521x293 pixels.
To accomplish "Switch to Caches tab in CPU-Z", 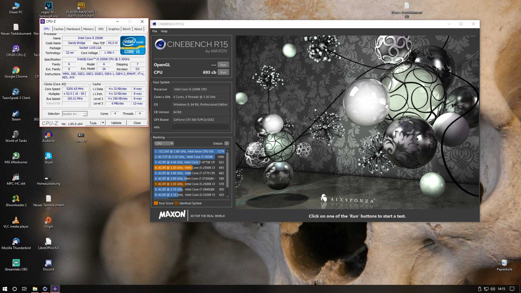I will pos(58,29).
